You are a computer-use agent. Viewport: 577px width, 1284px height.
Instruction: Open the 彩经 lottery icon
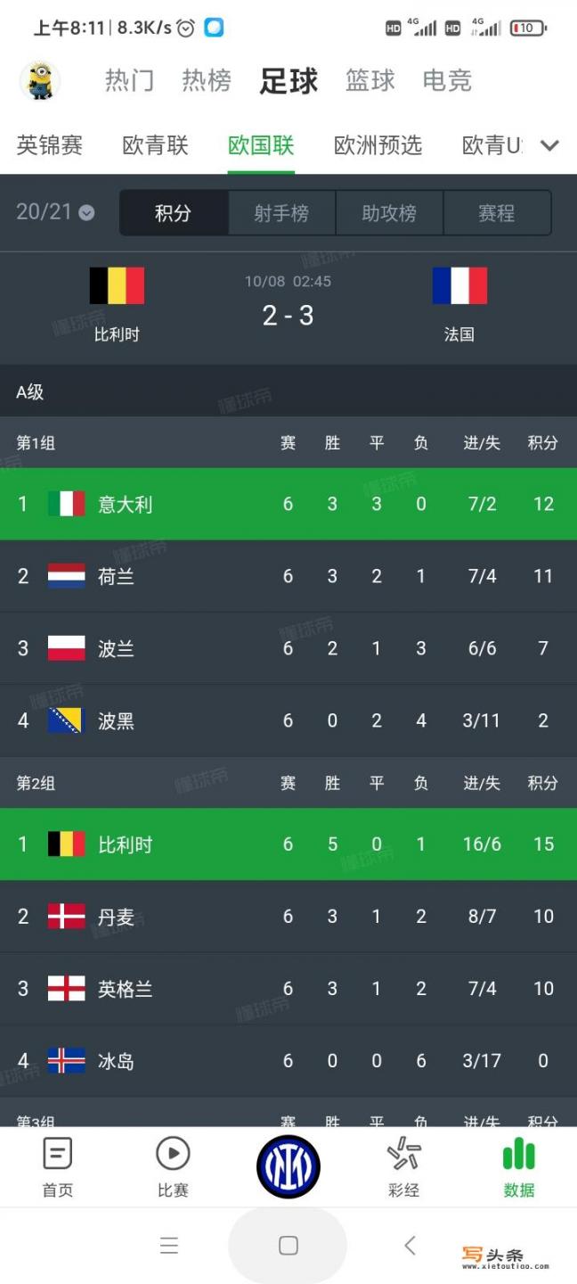point(404,1154)
